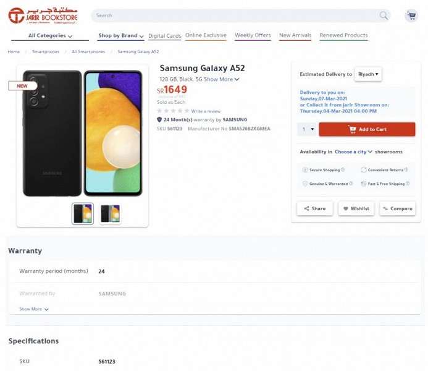Open the Weekly Offers tab
The height and width of the screenshot is (371, 428).
pyautogui.click(x=253, y=35)
